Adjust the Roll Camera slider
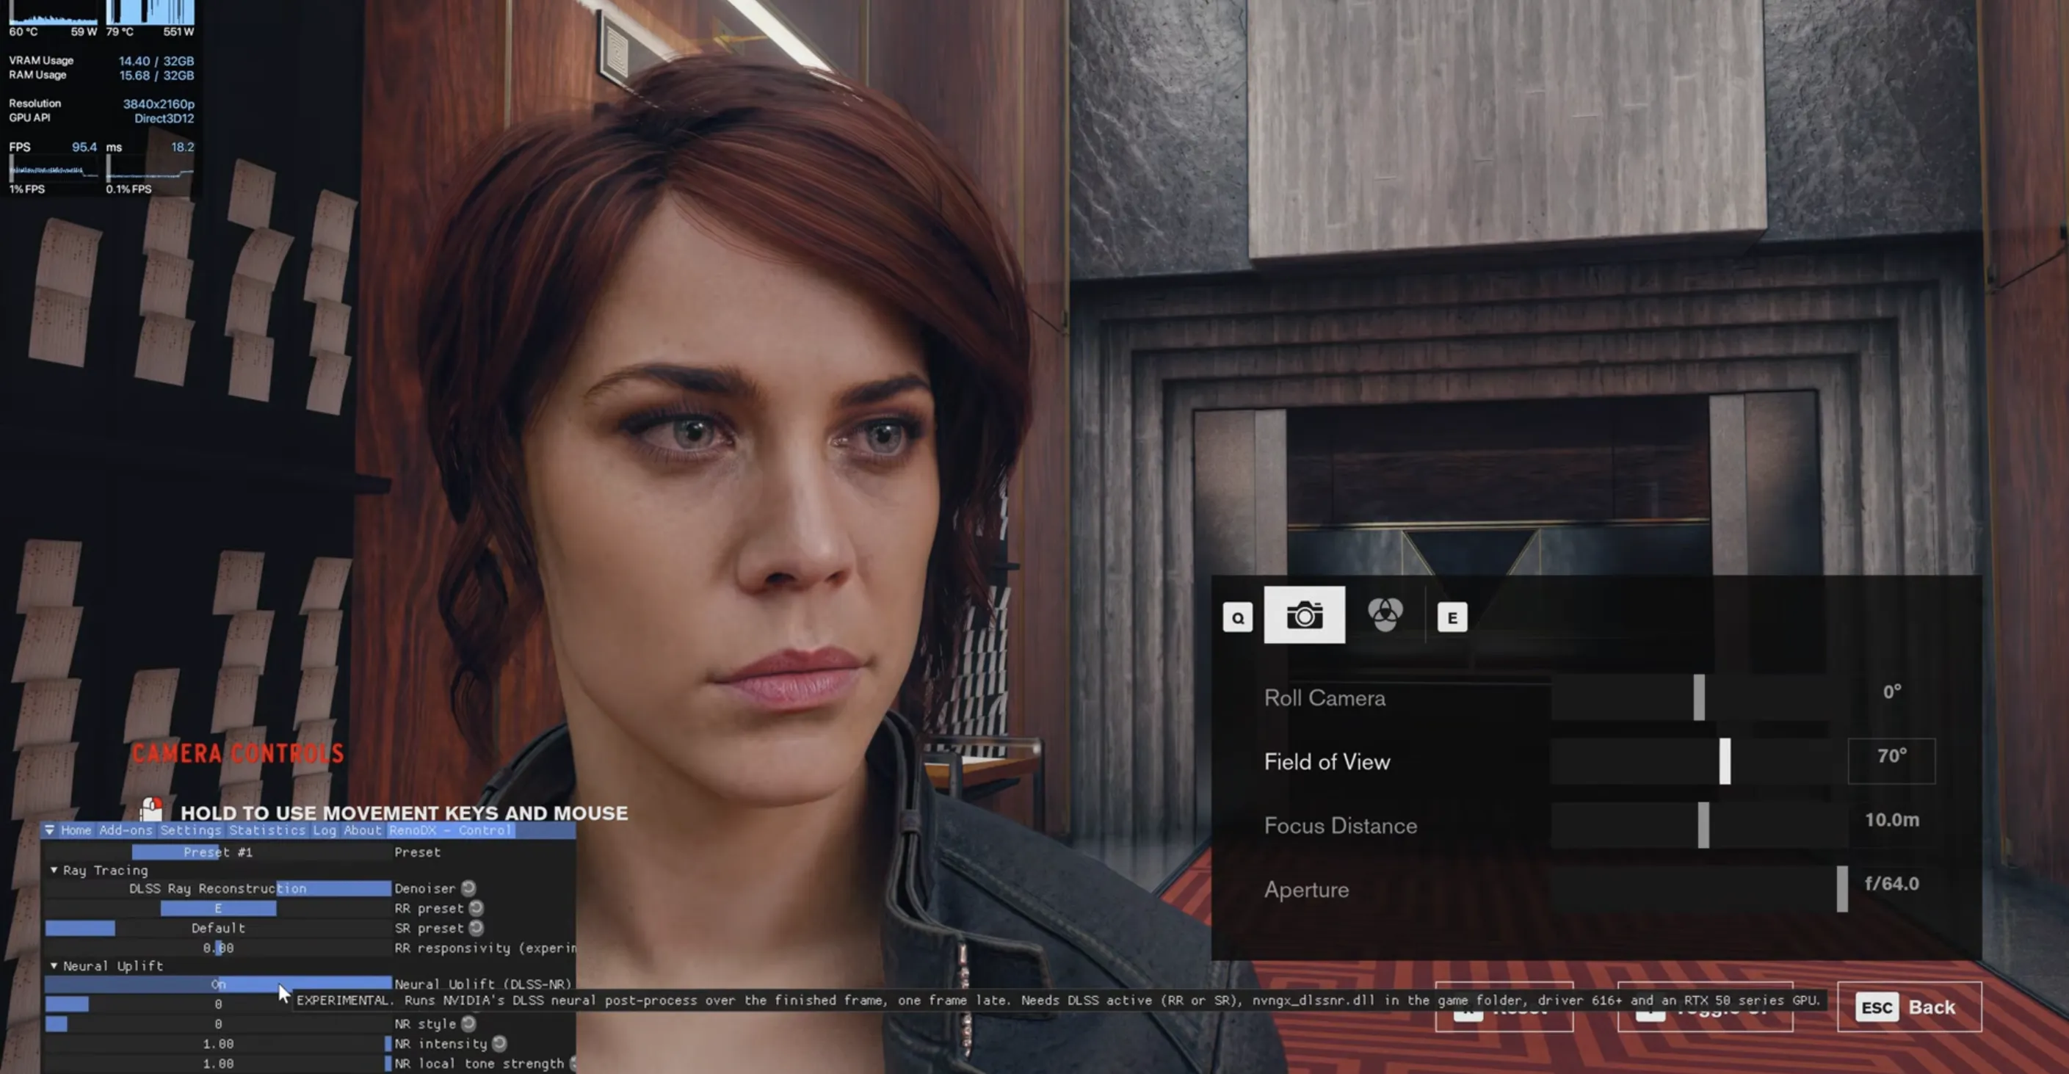 [1699, 697]
